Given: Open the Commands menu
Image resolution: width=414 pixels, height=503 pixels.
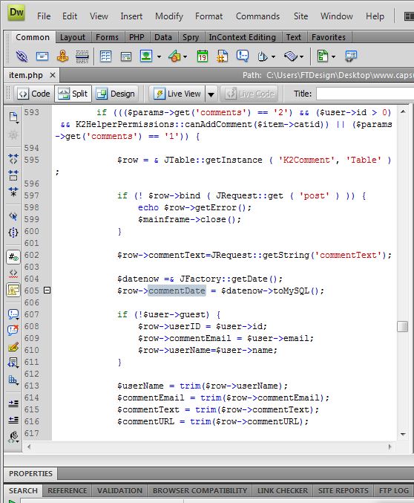Looking at the screenshot, I should [257, 16].
